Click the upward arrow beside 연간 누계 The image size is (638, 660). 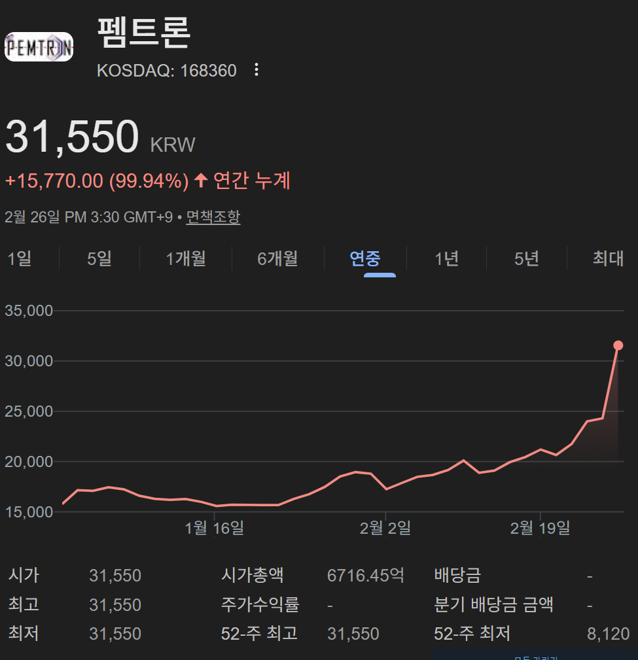coord(201,180)
